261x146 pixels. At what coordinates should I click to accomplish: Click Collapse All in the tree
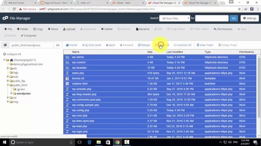[x=12, y=54]
